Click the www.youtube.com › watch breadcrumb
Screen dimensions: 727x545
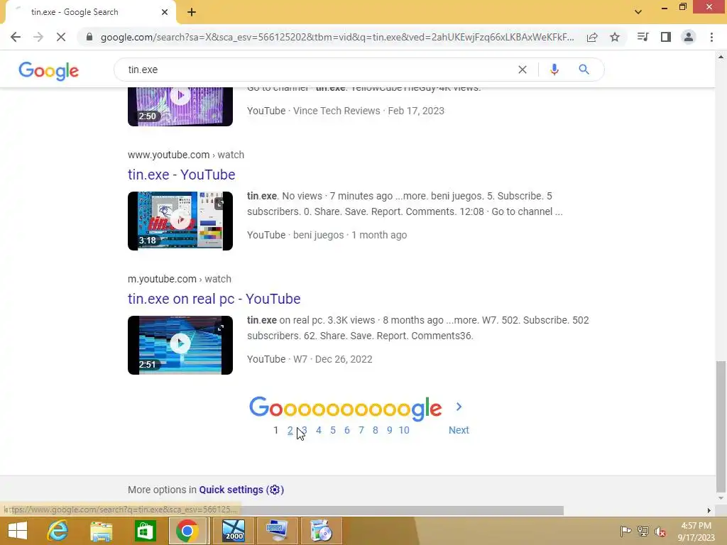click(186, 155)
